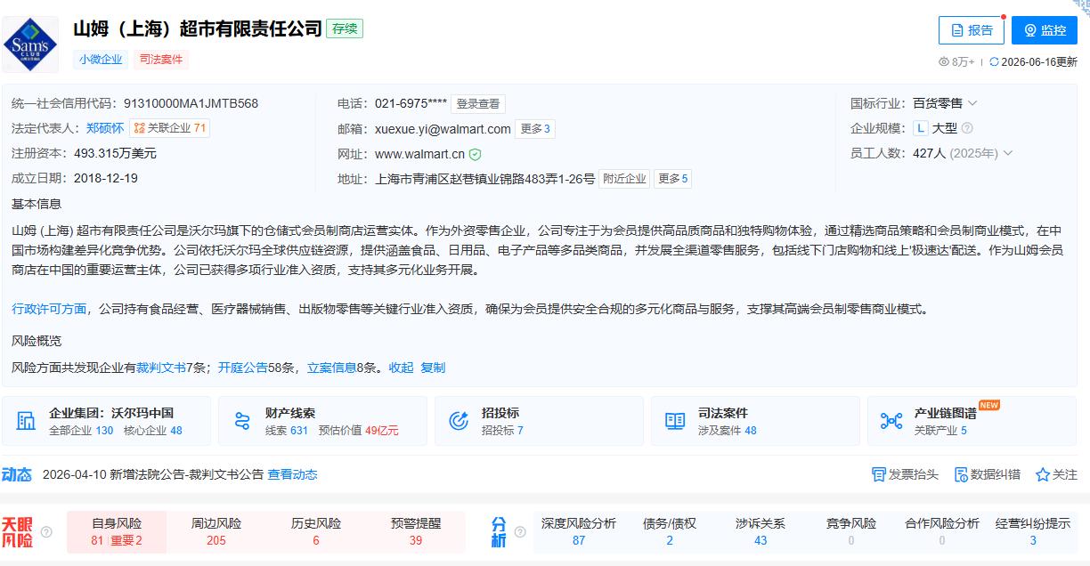Open 合作风险分析 item
Image resolution: width=1090 pixels, height=566 pixels.
(942, 531)
